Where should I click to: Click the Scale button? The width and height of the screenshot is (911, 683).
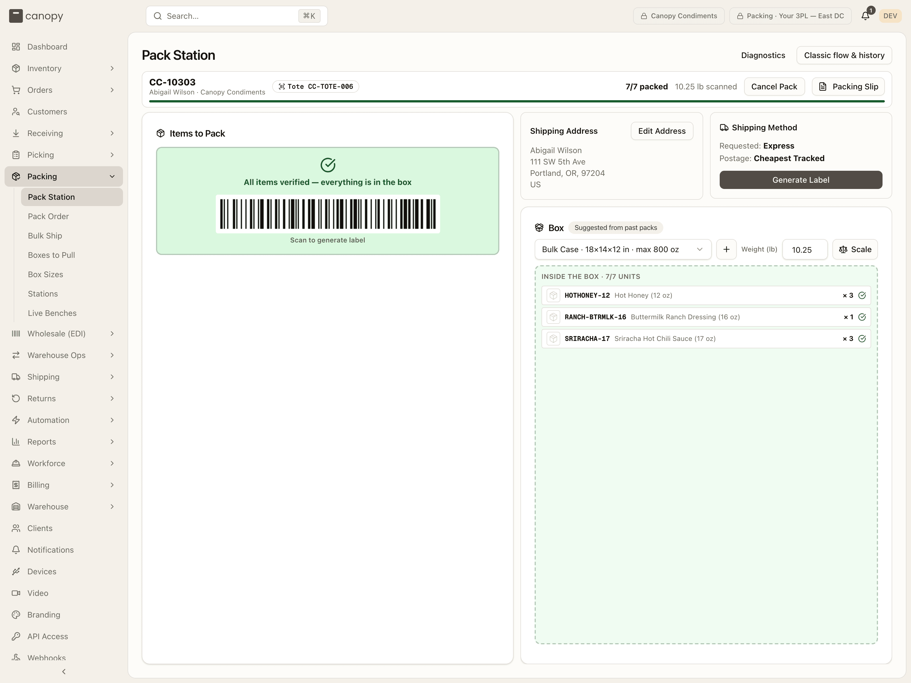tap(855, 250)
